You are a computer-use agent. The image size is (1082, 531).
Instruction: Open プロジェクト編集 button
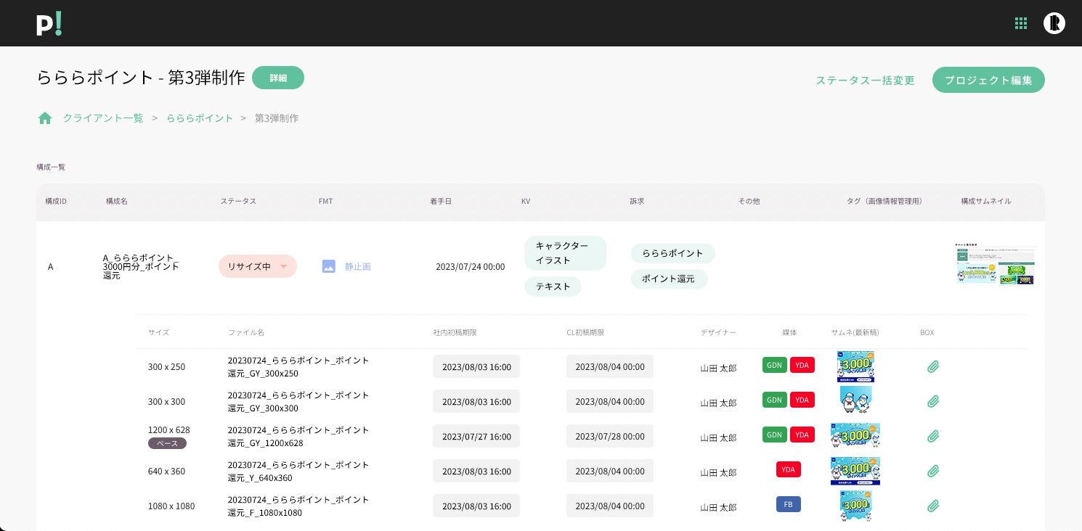988,80
